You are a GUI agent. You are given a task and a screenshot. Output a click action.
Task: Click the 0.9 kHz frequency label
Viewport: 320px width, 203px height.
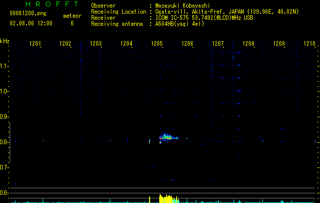click(x=5, y=117)
